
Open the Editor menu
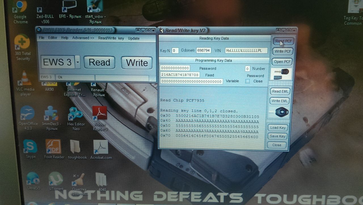[x=52, y=38]
